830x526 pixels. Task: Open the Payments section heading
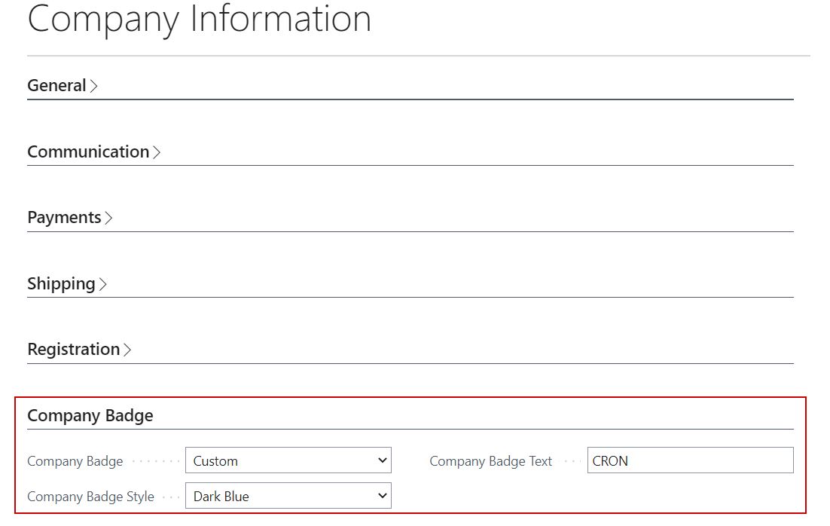click(x=64, y=218)
